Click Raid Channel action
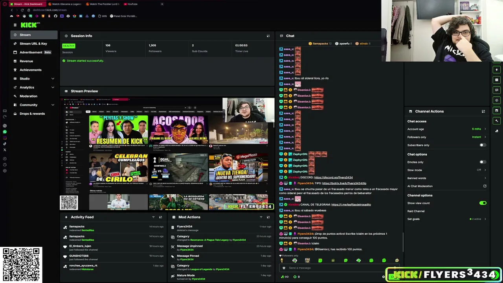 coord(416,211)
